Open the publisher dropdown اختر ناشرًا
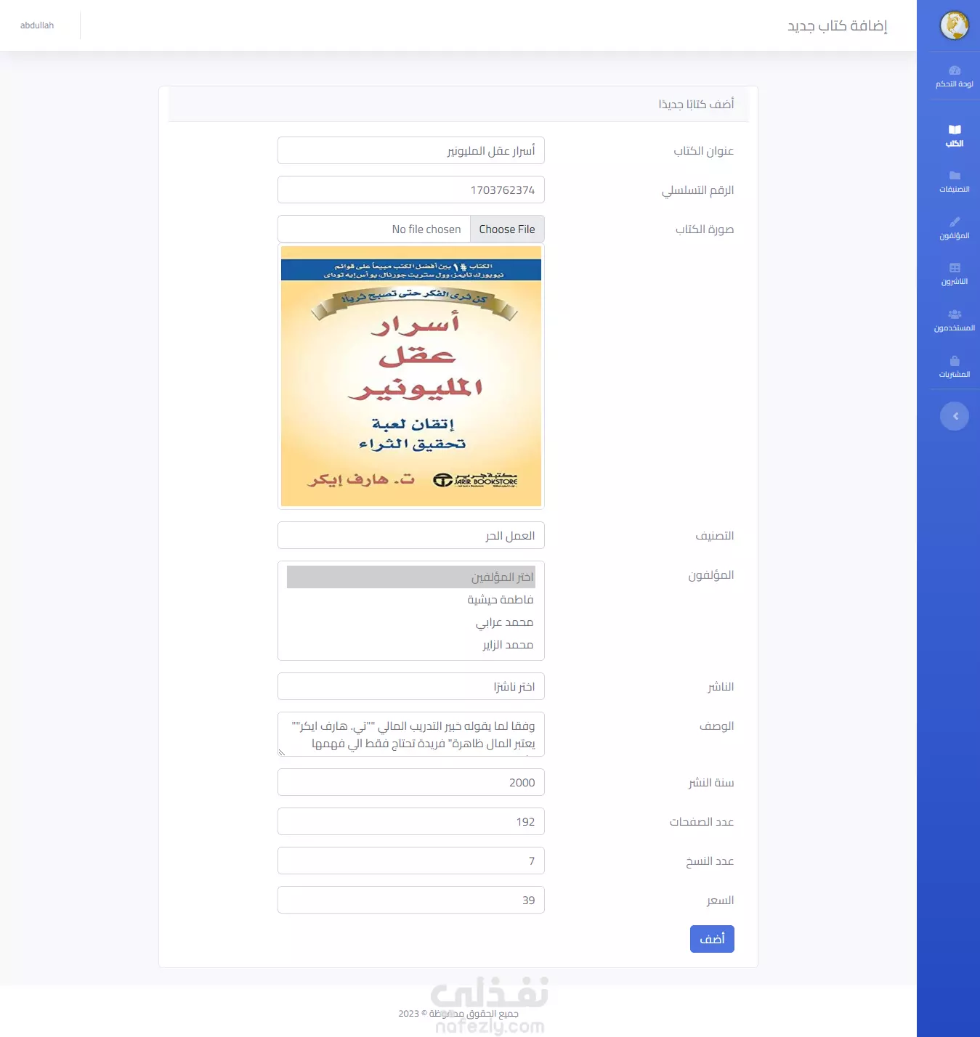980x1037 pixels. click(x=411, y=686)
